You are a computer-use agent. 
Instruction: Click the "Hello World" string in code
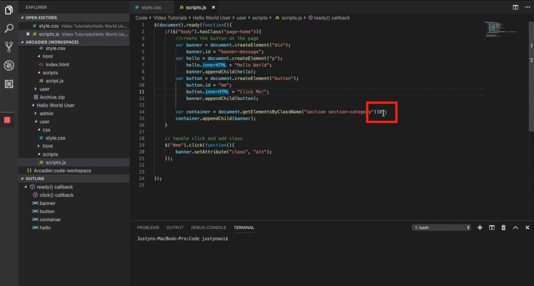(x=251, y=65)
